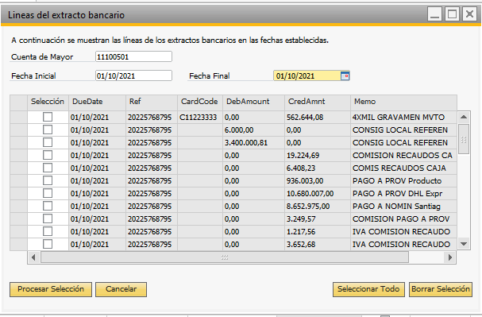Tick the PAGO A PROV Producto checkbox
The image size is (482, 317).
48,180
